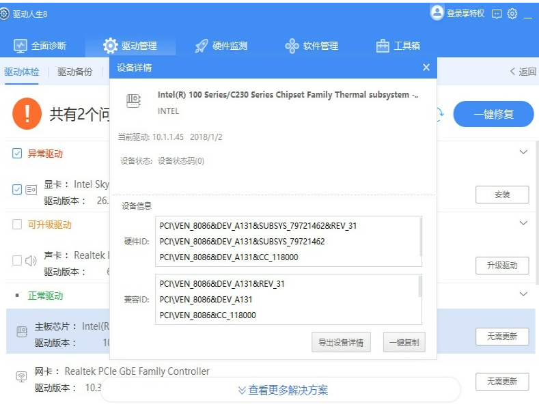The image size is (539, 411).
Task: Check the 可升级驱动 checkbox
Action: pos(17,225)
